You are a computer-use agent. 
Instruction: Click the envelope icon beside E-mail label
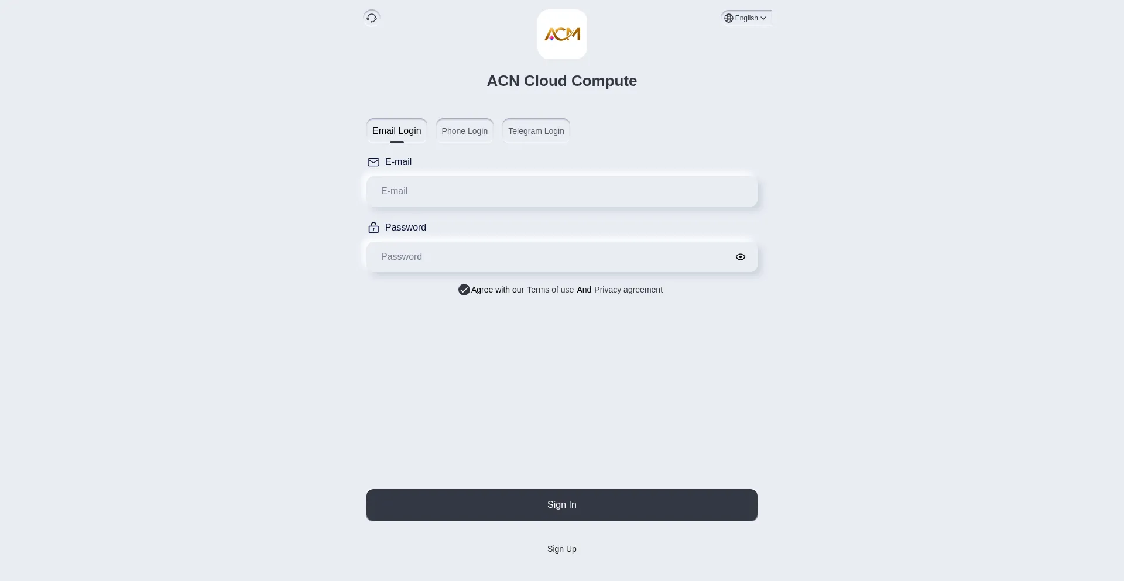point(373,162)
